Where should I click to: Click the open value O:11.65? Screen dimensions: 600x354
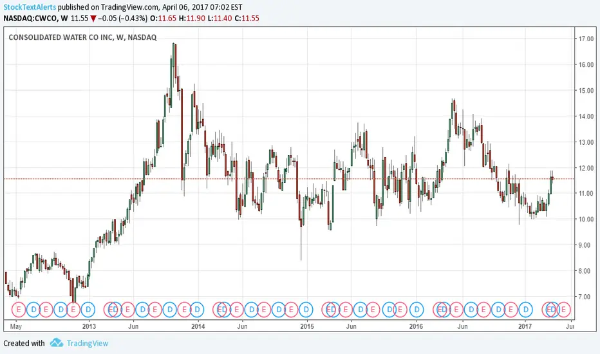[164, 19]
